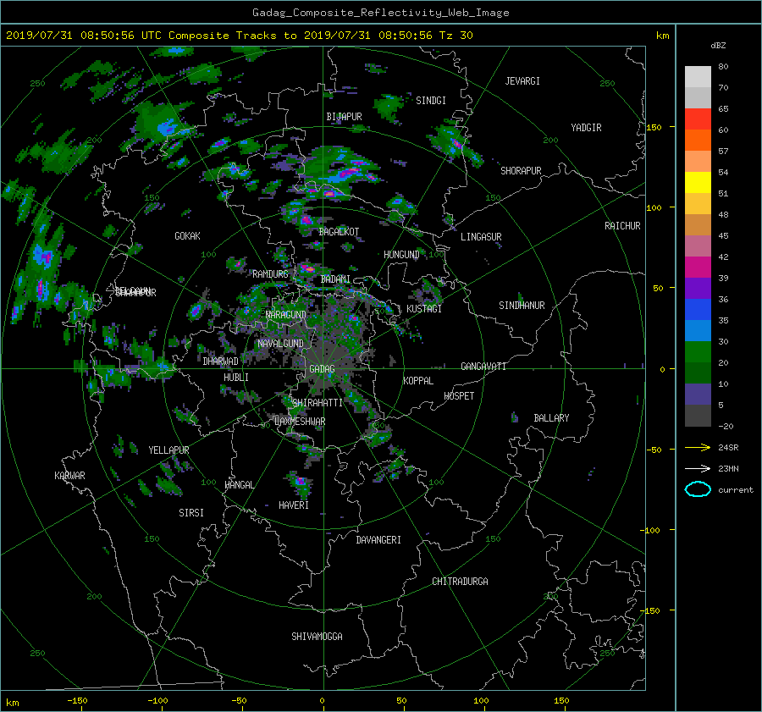762x712 pixels.
Task: Click the SHORAPUR city label
Action: [521, 171]
